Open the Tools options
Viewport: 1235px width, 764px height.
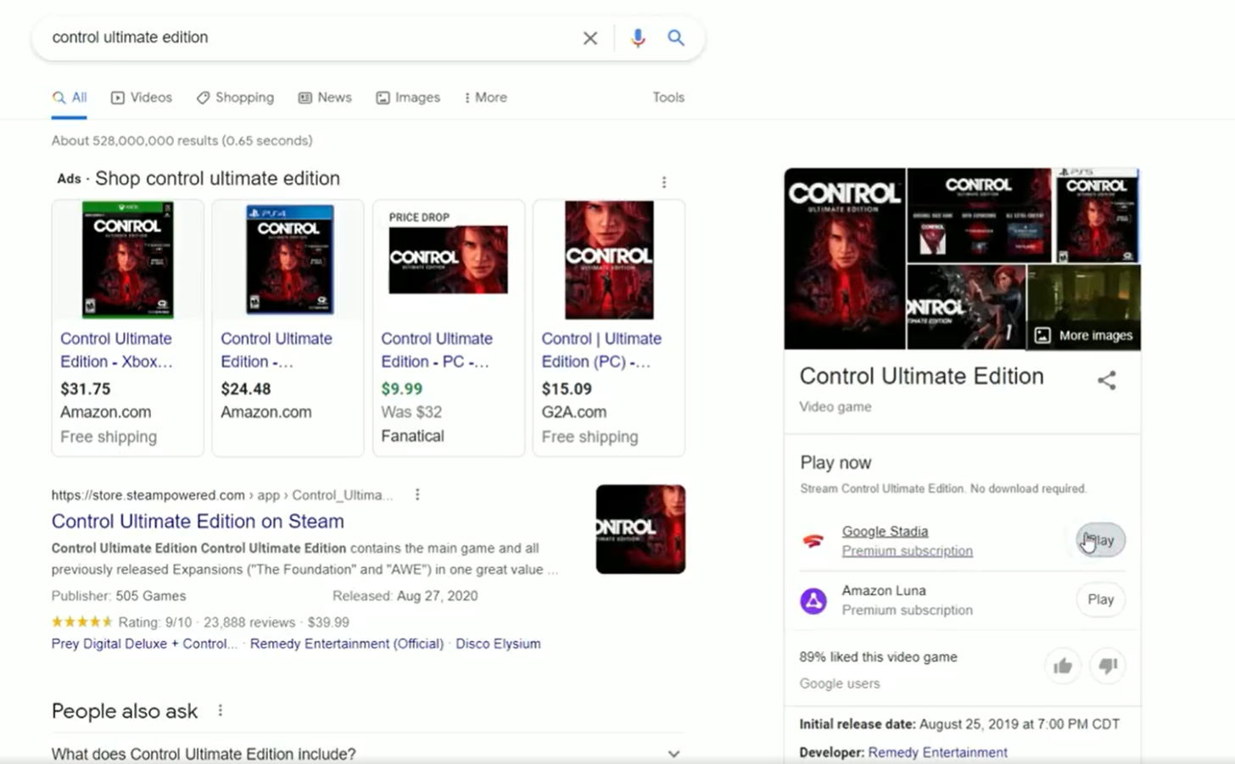tap(668, 98)
